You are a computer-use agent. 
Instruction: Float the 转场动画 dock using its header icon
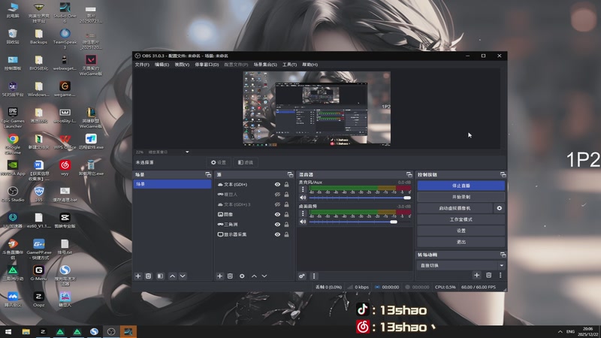[503, 255]
